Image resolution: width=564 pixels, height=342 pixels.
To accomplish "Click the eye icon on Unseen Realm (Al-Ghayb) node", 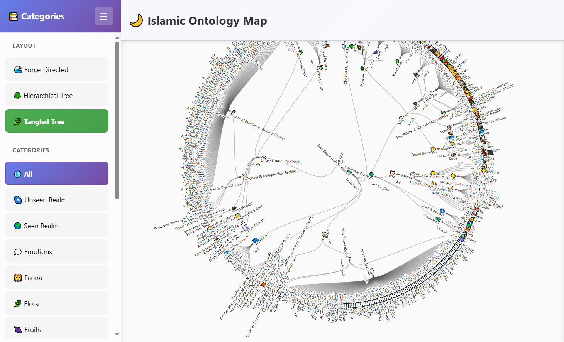I will click(264, 157).
